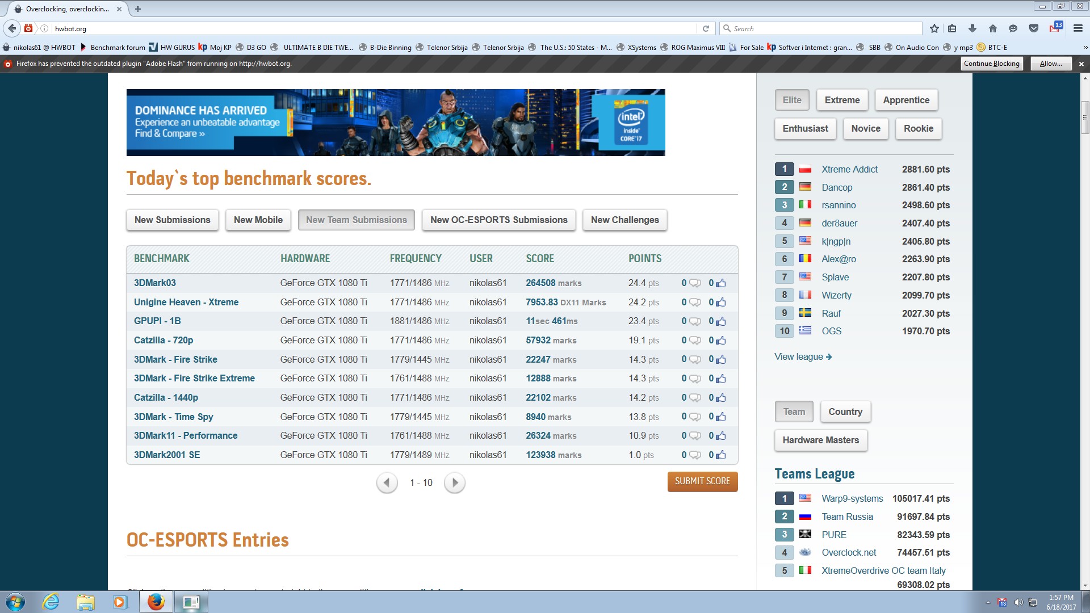Open the BTC-E bookmark

tap(992, 48)
